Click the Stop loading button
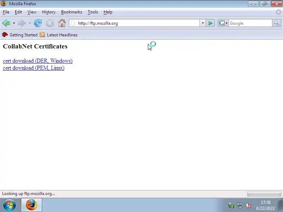The width and height of the screenshot is (283, 212). pyautogui.click(x=50, y=23)
